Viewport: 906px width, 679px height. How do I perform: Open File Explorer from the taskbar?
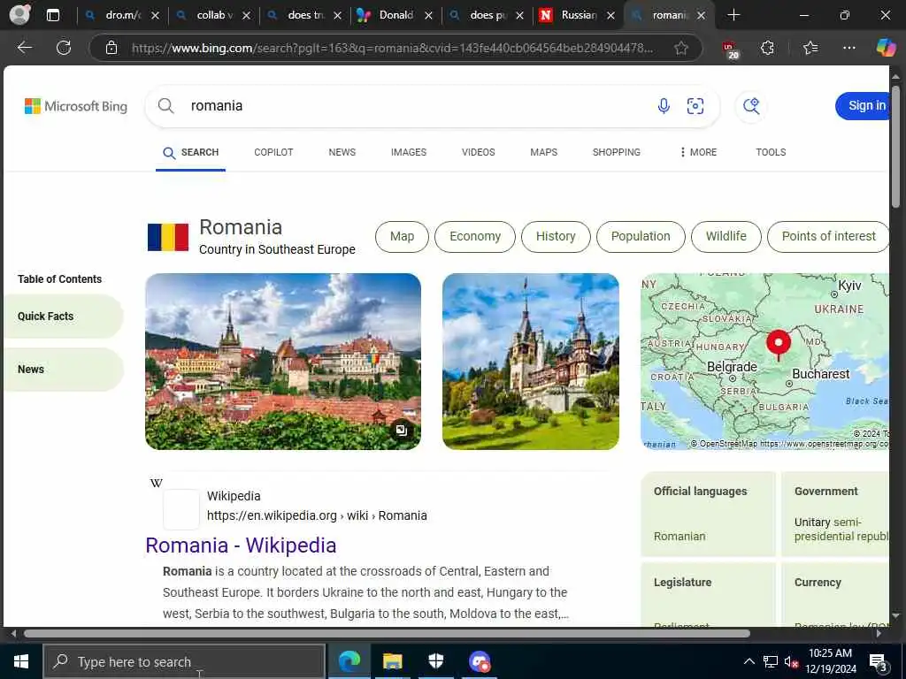[x=392, y=661]
